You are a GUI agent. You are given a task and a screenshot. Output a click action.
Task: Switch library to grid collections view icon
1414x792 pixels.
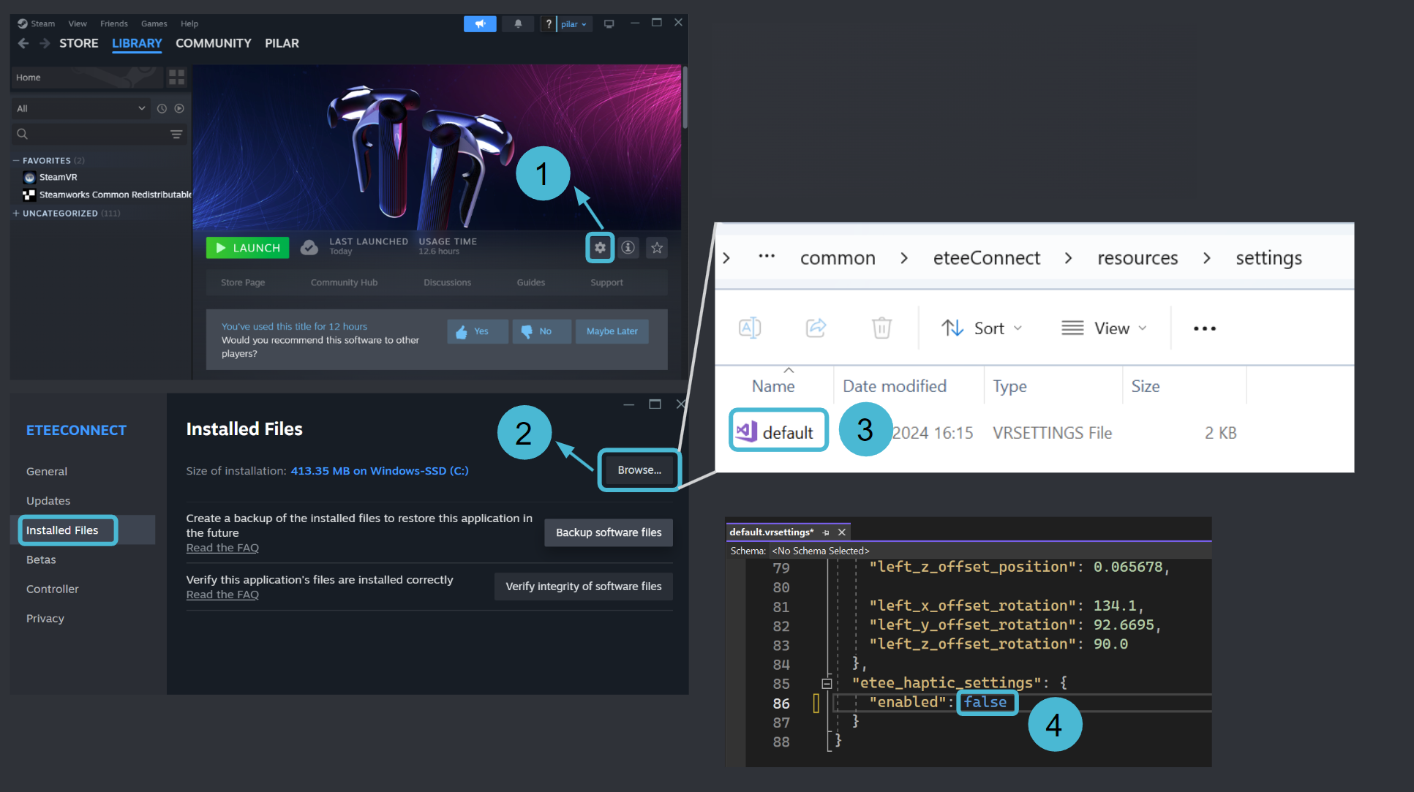tap(176, 77)
